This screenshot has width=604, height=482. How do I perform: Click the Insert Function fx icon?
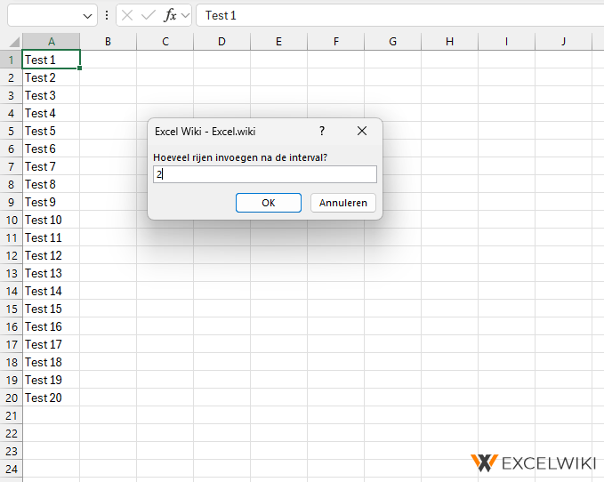[170, 15]
